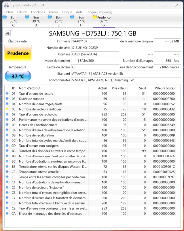Click the Valeurs brutes column header
This screenshot has width=184, height=231.
(x=161, y=88)
